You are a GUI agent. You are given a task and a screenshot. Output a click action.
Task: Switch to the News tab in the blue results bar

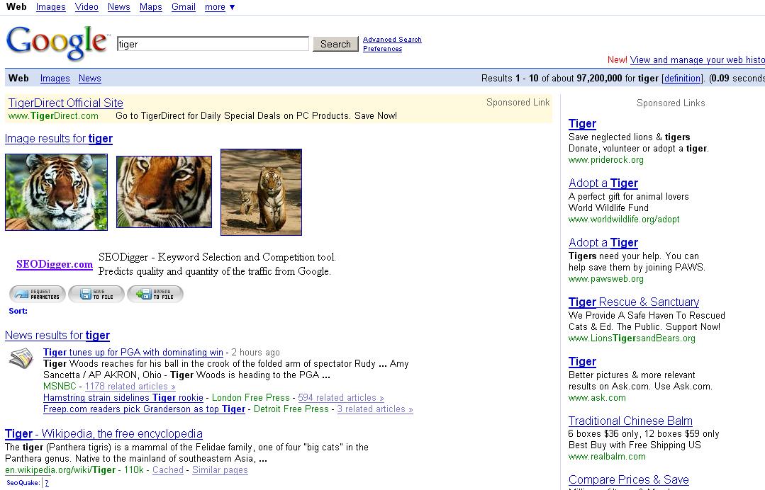pos(90,79)
